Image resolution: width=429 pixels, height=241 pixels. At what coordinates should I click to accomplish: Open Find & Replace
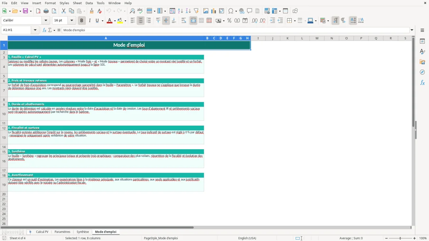click(x=132, y=11)
